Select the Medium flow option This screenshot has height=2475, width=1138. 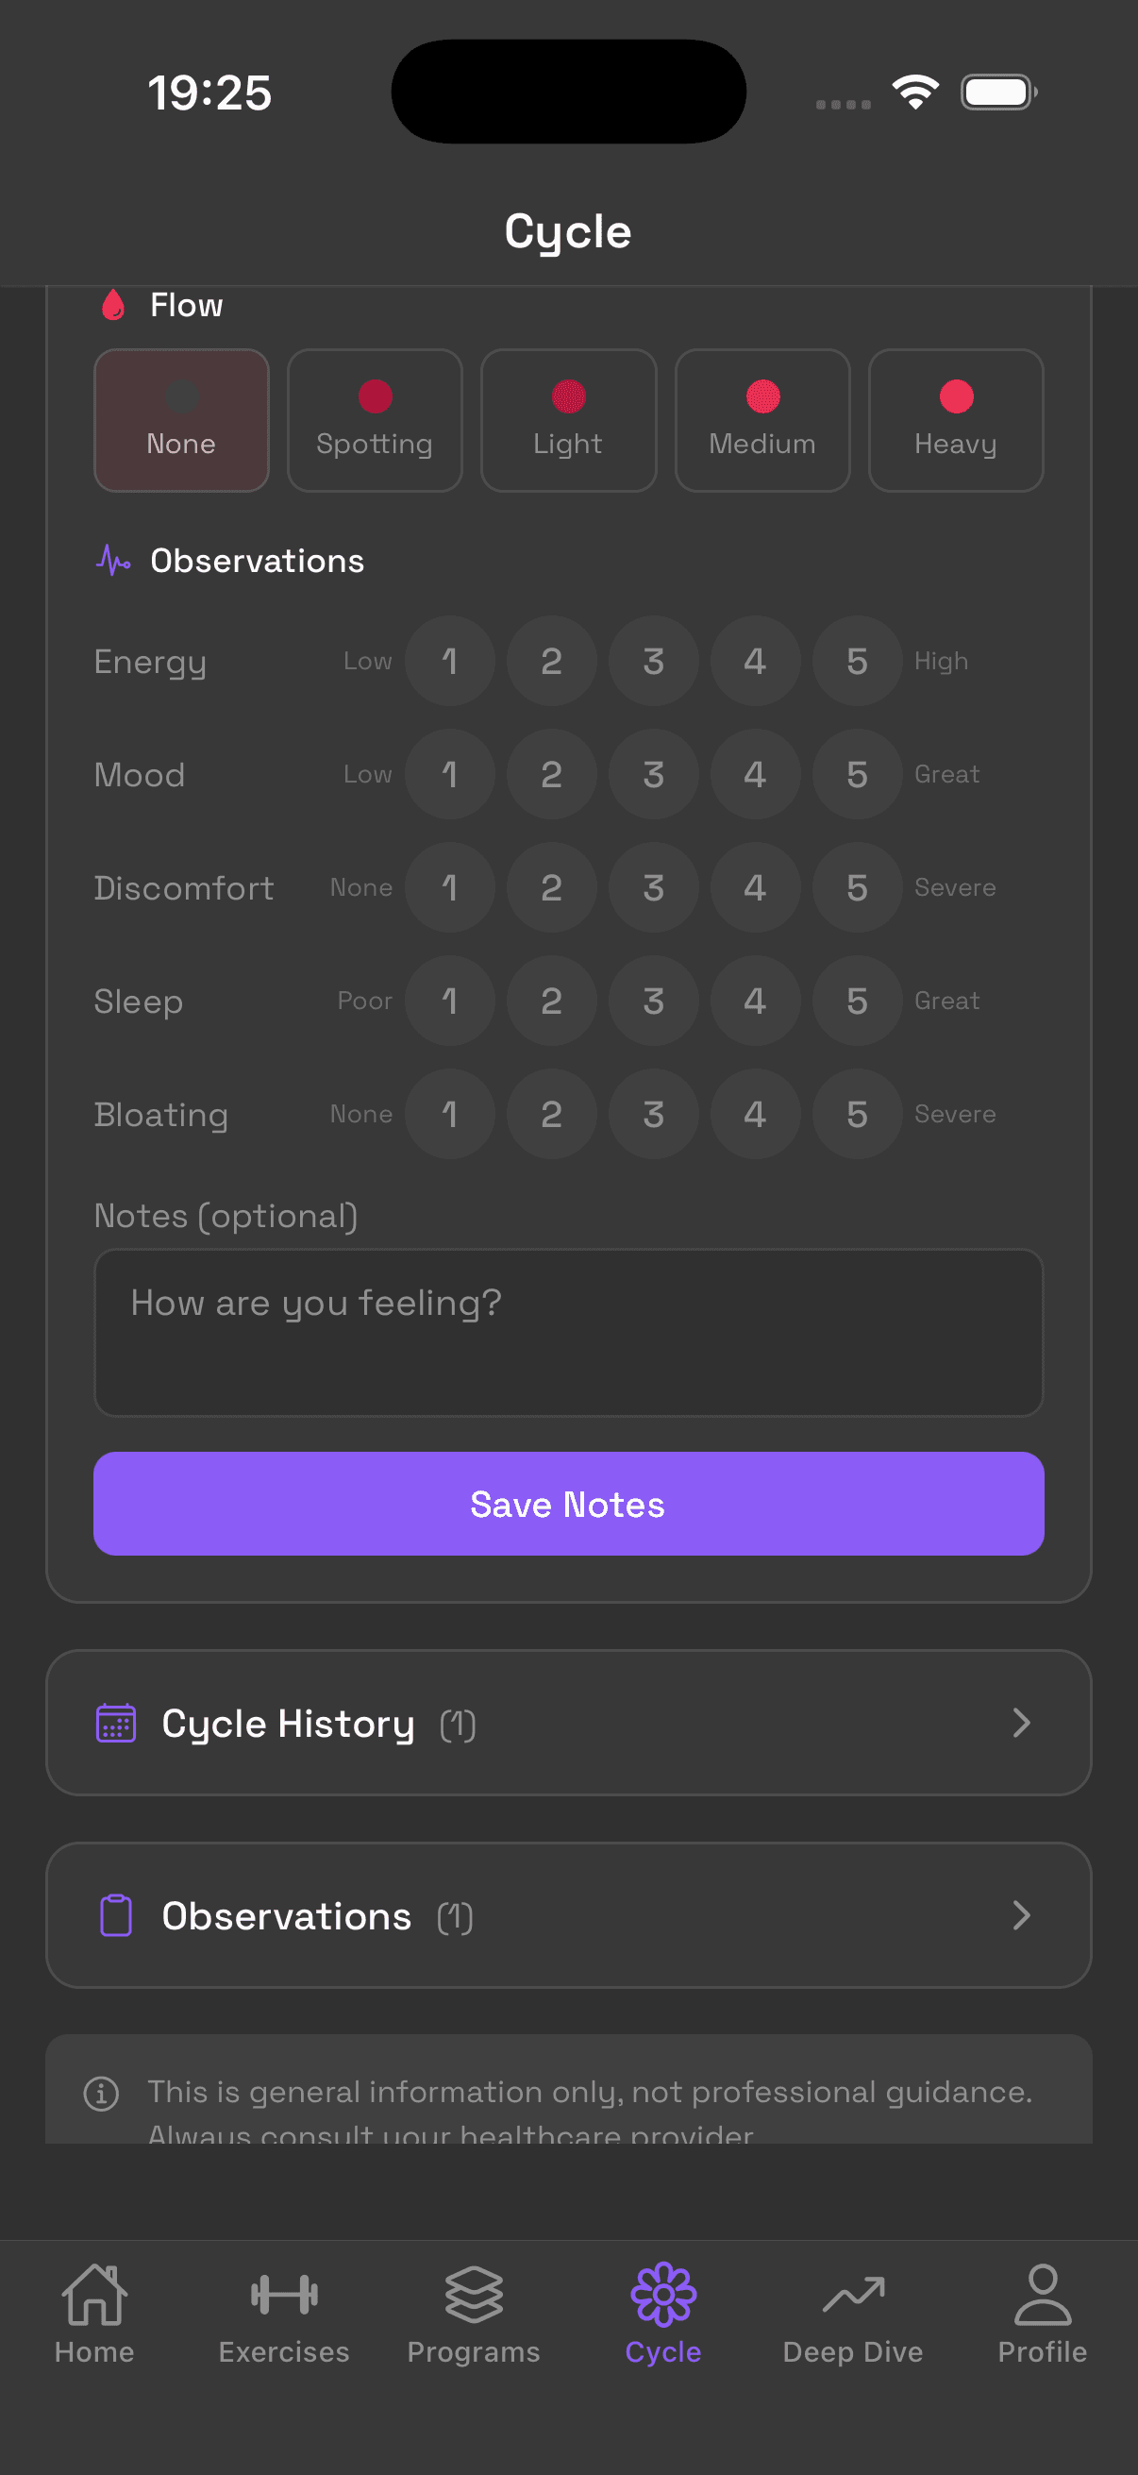[x=761, y=420]
